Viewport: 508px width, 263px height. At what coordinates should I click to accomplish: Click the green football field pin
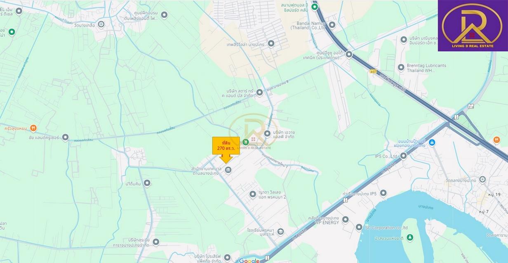[315, 7]
